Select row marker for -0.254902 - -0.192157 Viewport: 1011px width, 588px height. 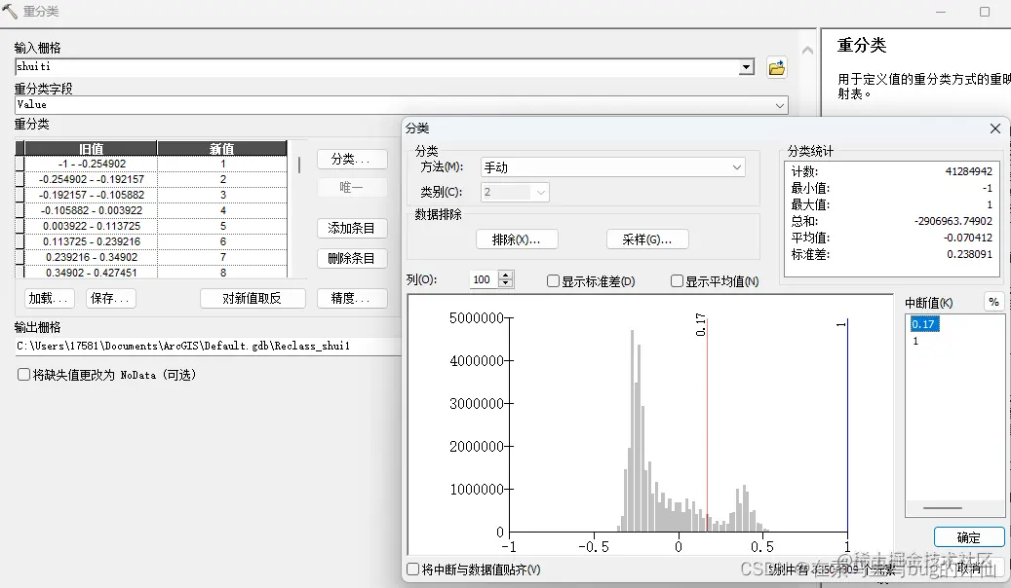tap(19, 179)
